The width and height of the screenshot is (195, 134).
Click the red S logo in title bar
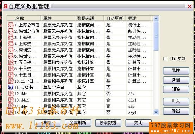[x=6, y=6]
